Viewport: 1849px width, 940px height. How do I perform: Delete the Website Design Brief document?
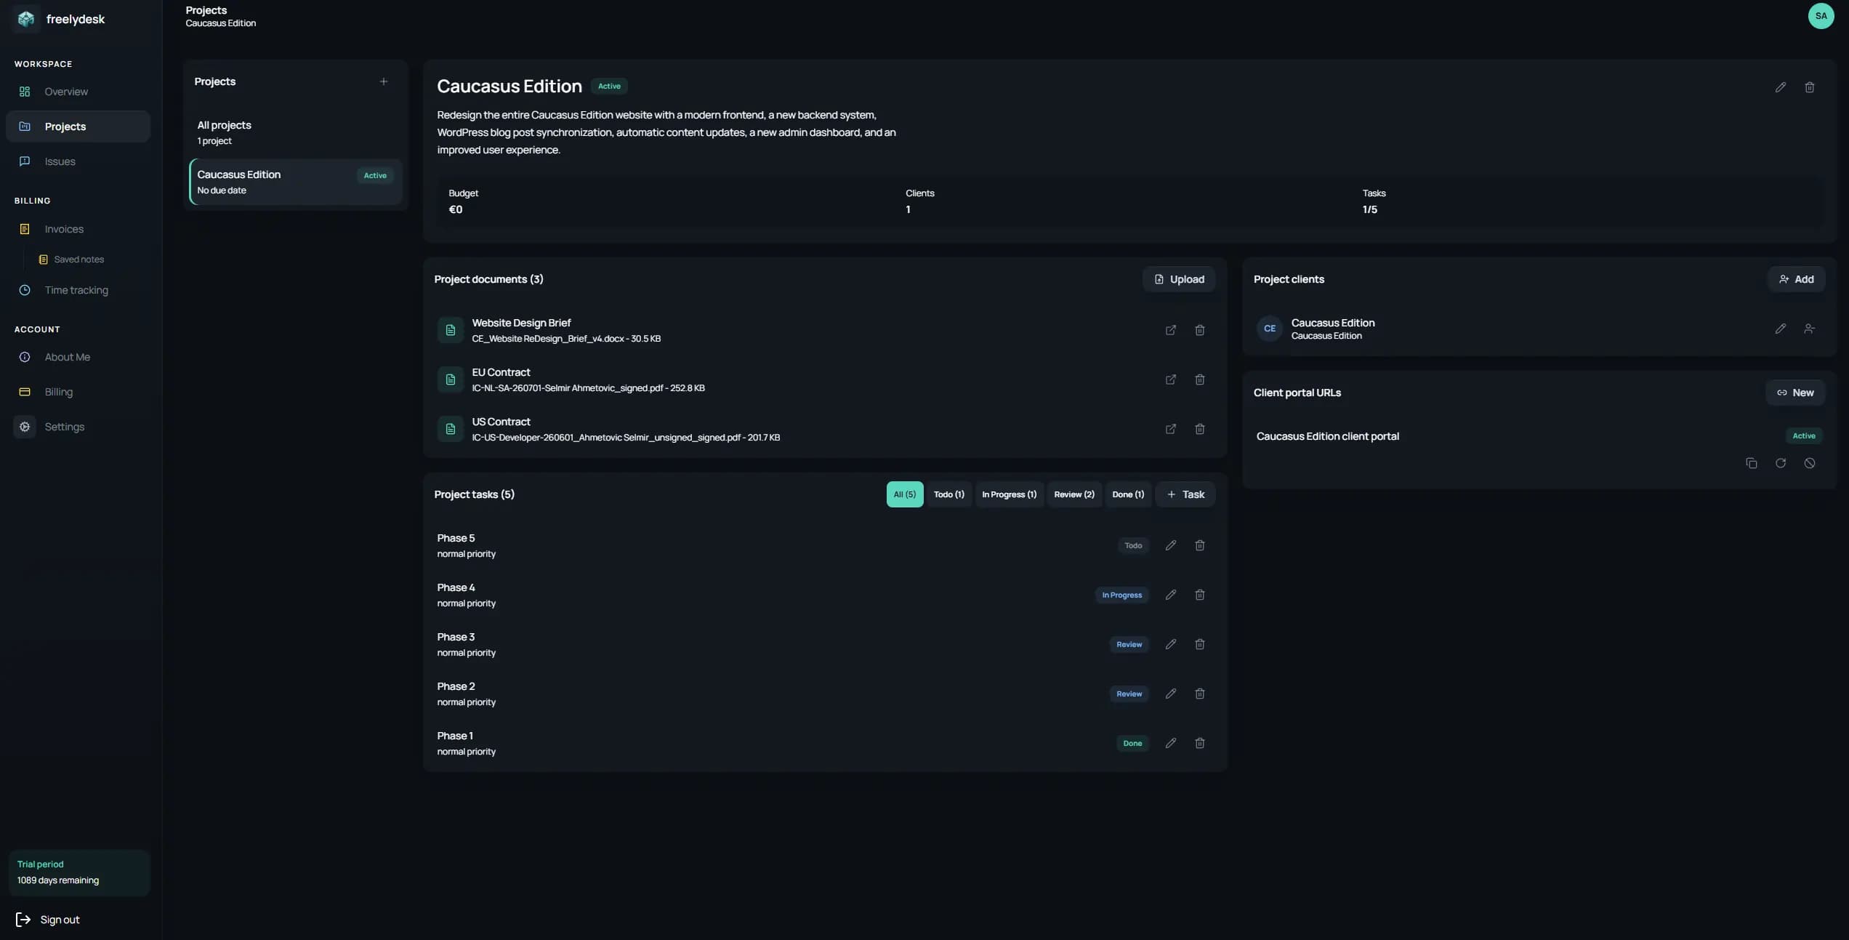1200,330
